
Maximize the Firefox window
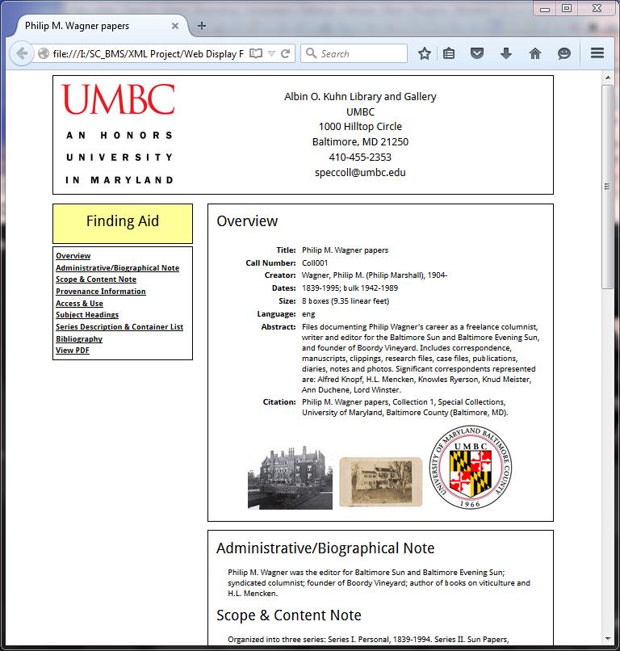click(x=567, y=8)
